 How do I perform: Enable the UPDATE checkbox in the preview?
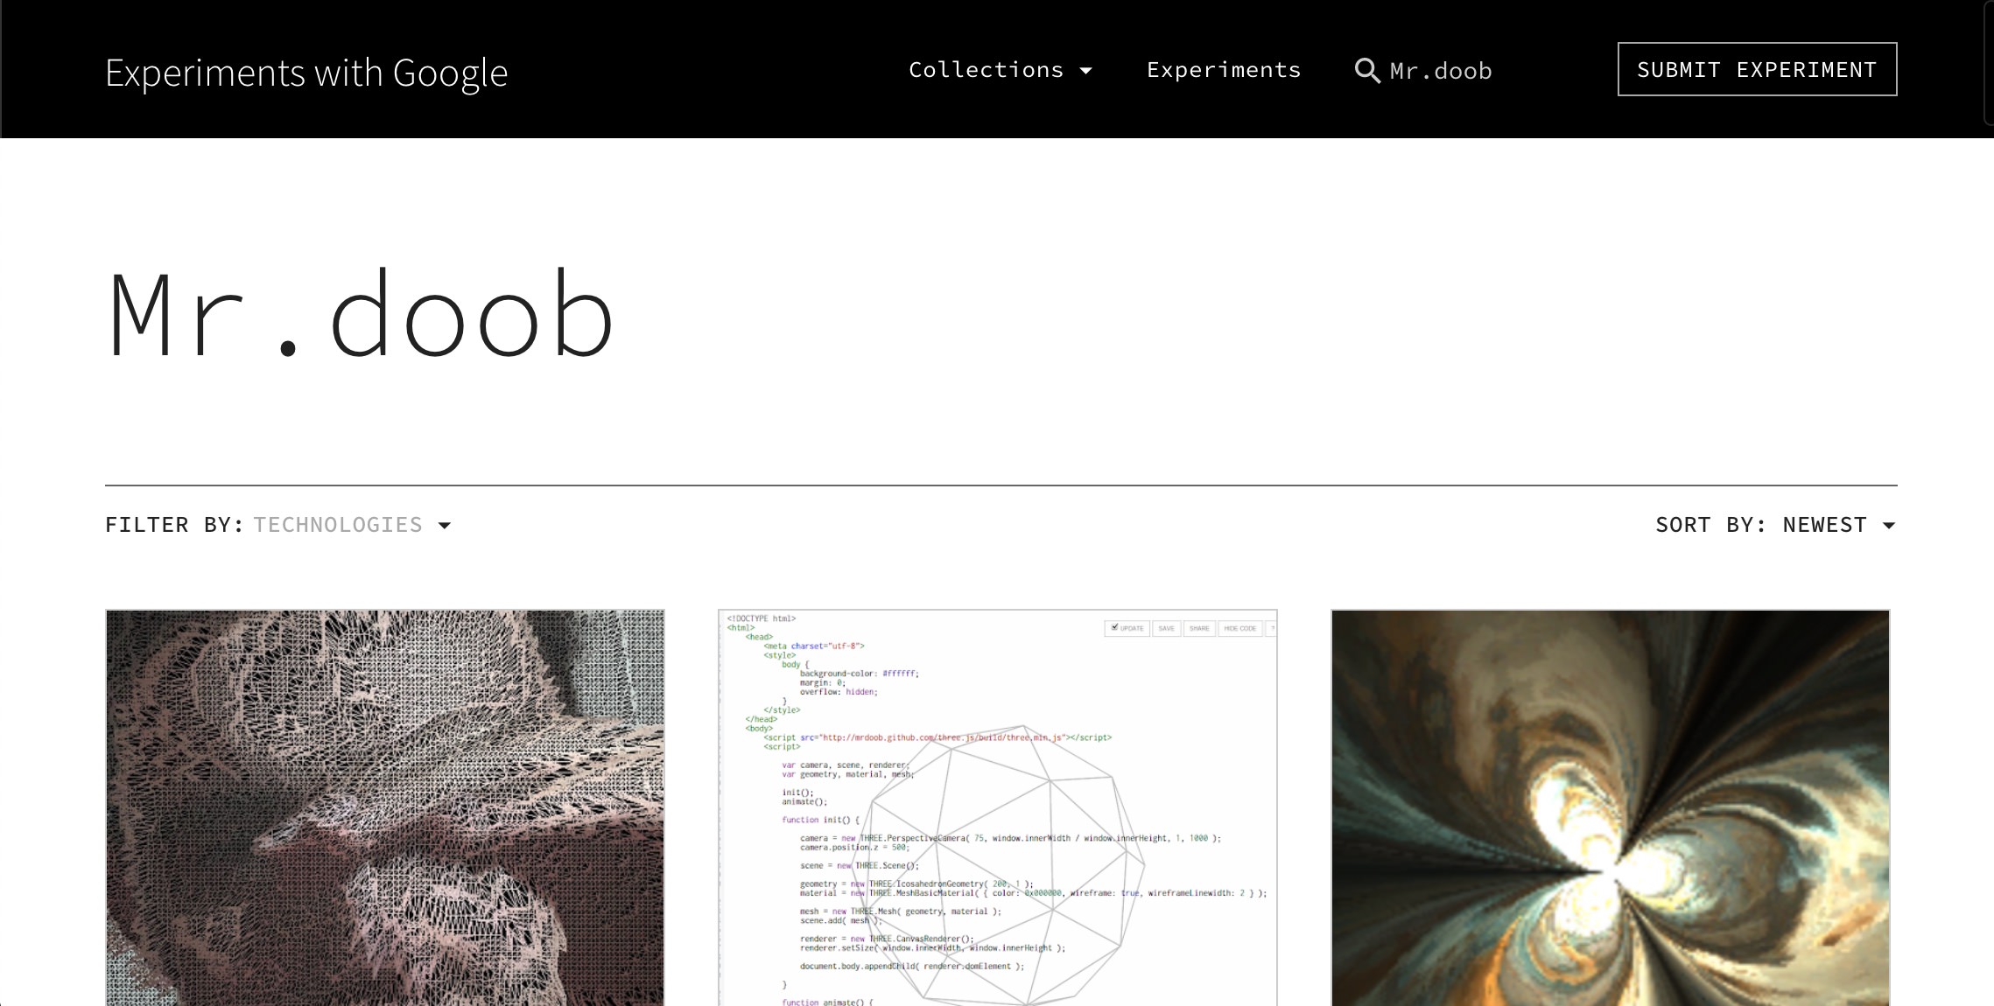[1115, 627]
